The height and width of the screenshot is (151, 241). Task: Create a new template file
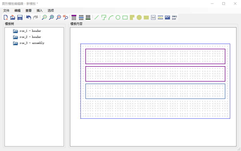click(x=6, y=17)
